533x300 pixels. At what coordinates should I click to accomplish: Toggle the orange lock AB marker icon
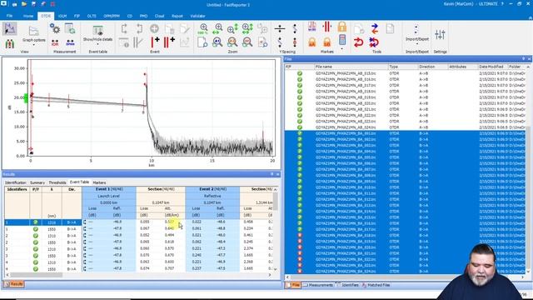point(327,42)
